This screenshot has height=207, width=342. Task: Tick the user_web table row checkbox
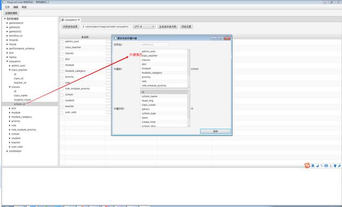62,112
